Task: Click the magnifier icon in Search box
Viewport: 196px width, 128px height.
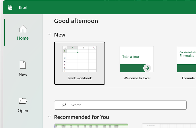Action: (x=63, y=105)
